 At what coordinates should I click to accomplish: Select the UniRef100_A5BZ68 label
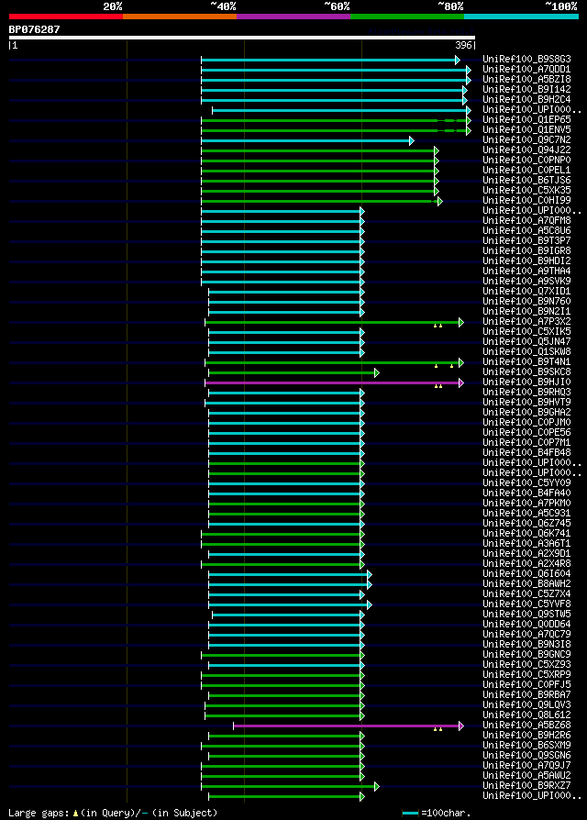[x=526, y=725]
